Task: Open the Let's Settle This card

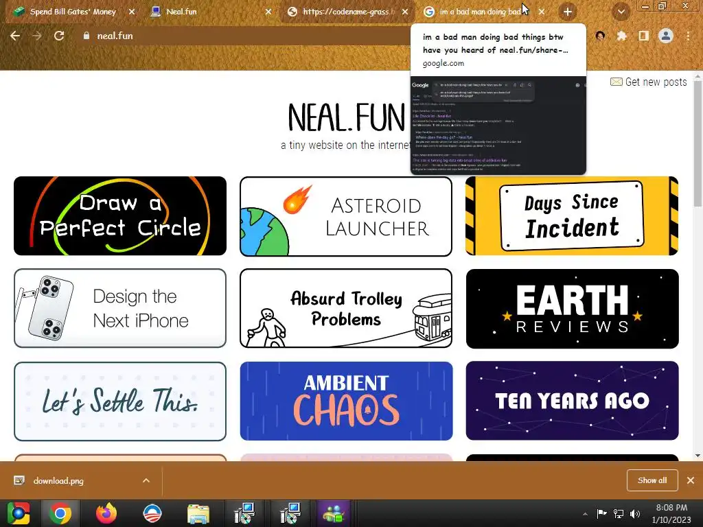Action: pyautogui.click(x=120, y=401)
